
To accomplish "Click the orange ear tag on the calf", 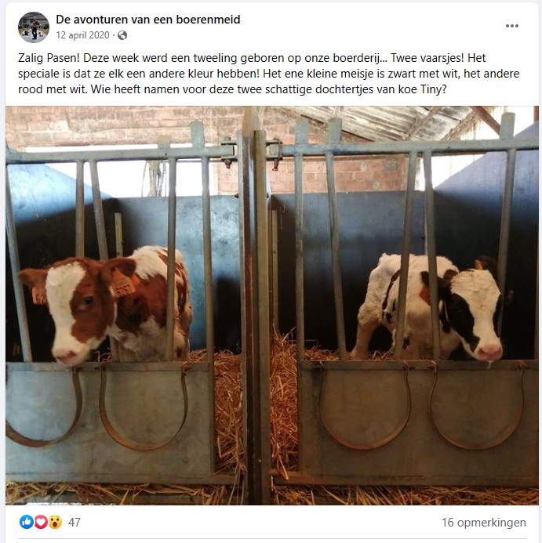I will click(x=122, y=284).
